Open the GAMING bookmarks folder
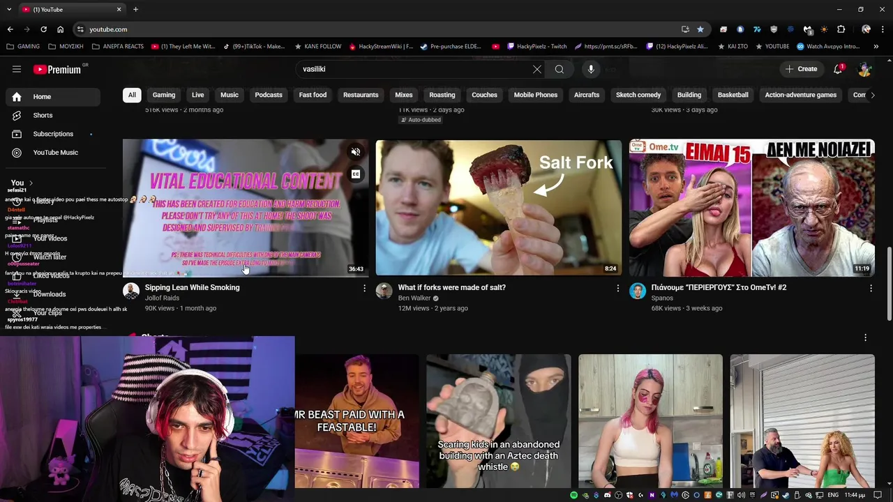Viewport: 893px width, 502px height. point(23,47)
